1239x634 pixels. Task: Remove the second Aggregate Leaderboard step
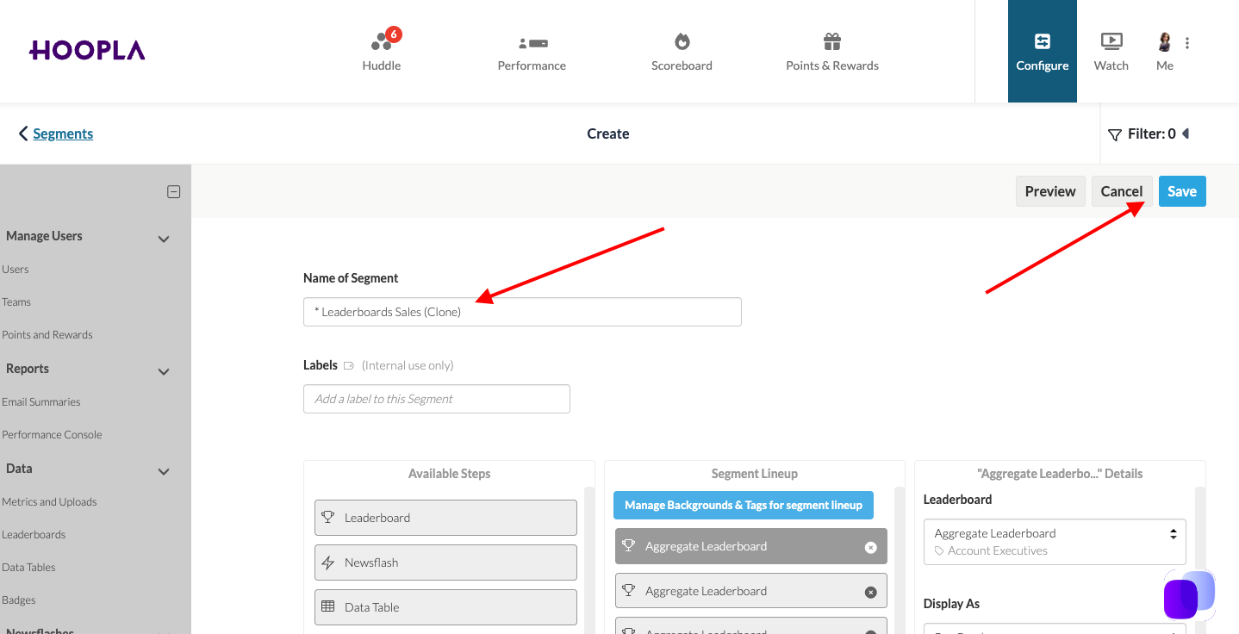pyautogui.click(x=870, y=592)
